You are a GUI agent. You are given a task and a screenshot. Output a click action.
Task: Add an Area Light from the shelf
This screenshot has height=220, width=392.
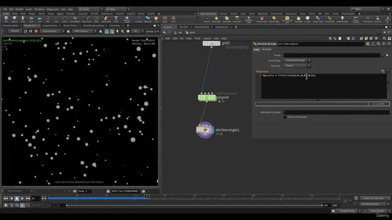coord(237,19)
